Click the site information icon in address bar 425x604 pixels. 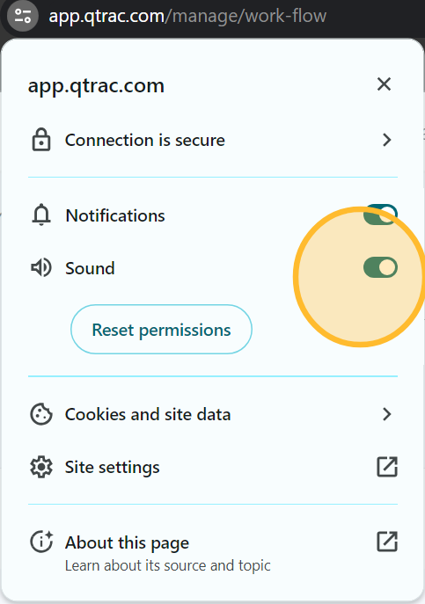(x=23, y=16)
